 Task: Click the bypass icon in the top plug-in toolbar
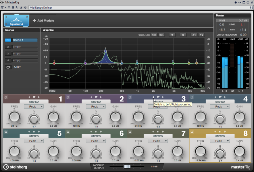[x=2, y=7]
